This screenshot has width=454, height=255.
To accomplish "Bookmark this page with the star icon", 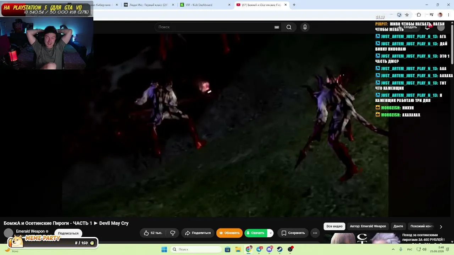I will tap(407, 15).
